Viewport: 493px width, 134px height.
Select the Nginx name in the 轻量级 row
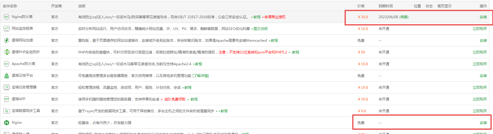pyautogui.click(x=17, y=123)
